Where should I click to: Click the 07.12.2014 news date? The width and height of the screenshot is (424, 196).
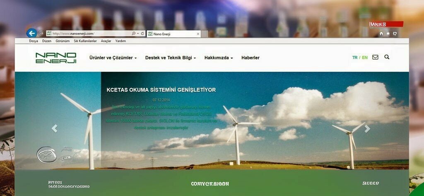(x=161, y=100)
